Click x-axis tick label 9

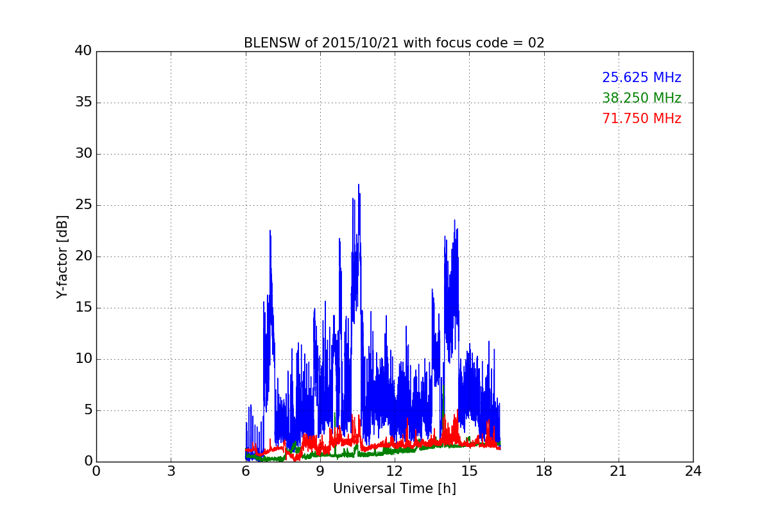(x=320, y=471)
